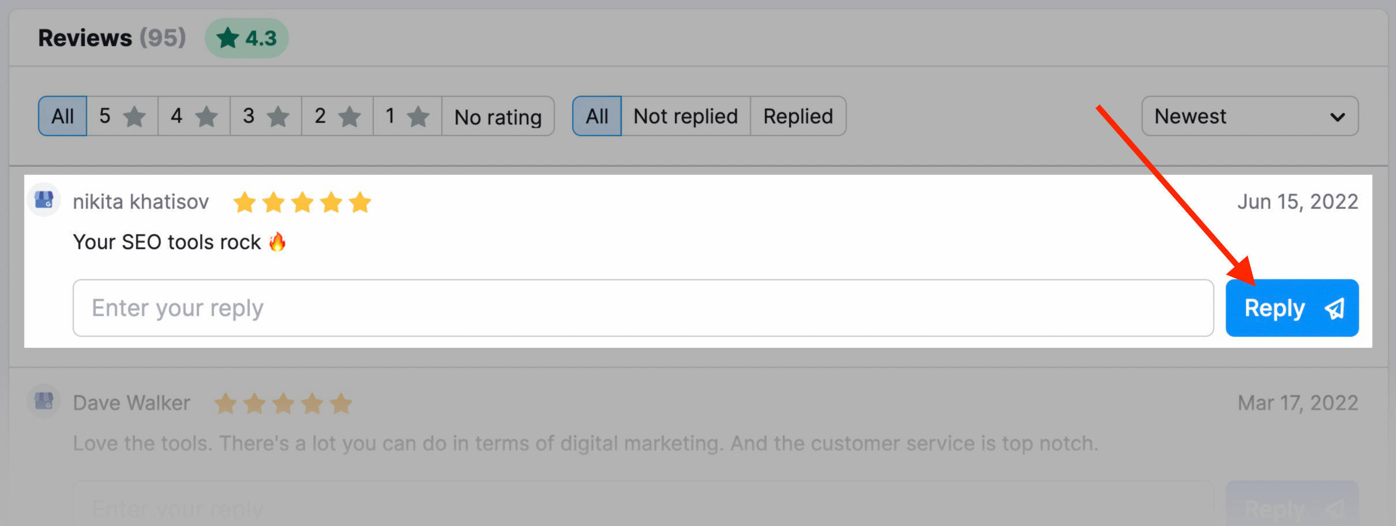Select the No rating filter
Image resolution: width=1396 pixels, height=526 pixels.
tap(498, 117)
